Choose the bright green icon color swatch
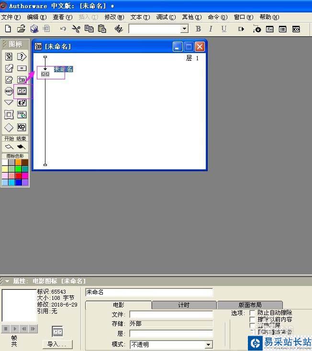Viewport: 312px width, 351px height. pyautogui.click(x=18, y=169)
